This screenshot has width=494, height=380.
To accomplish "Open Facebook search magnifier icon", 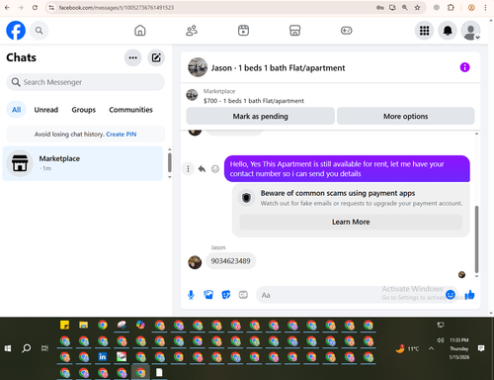I will pos(39,31).
